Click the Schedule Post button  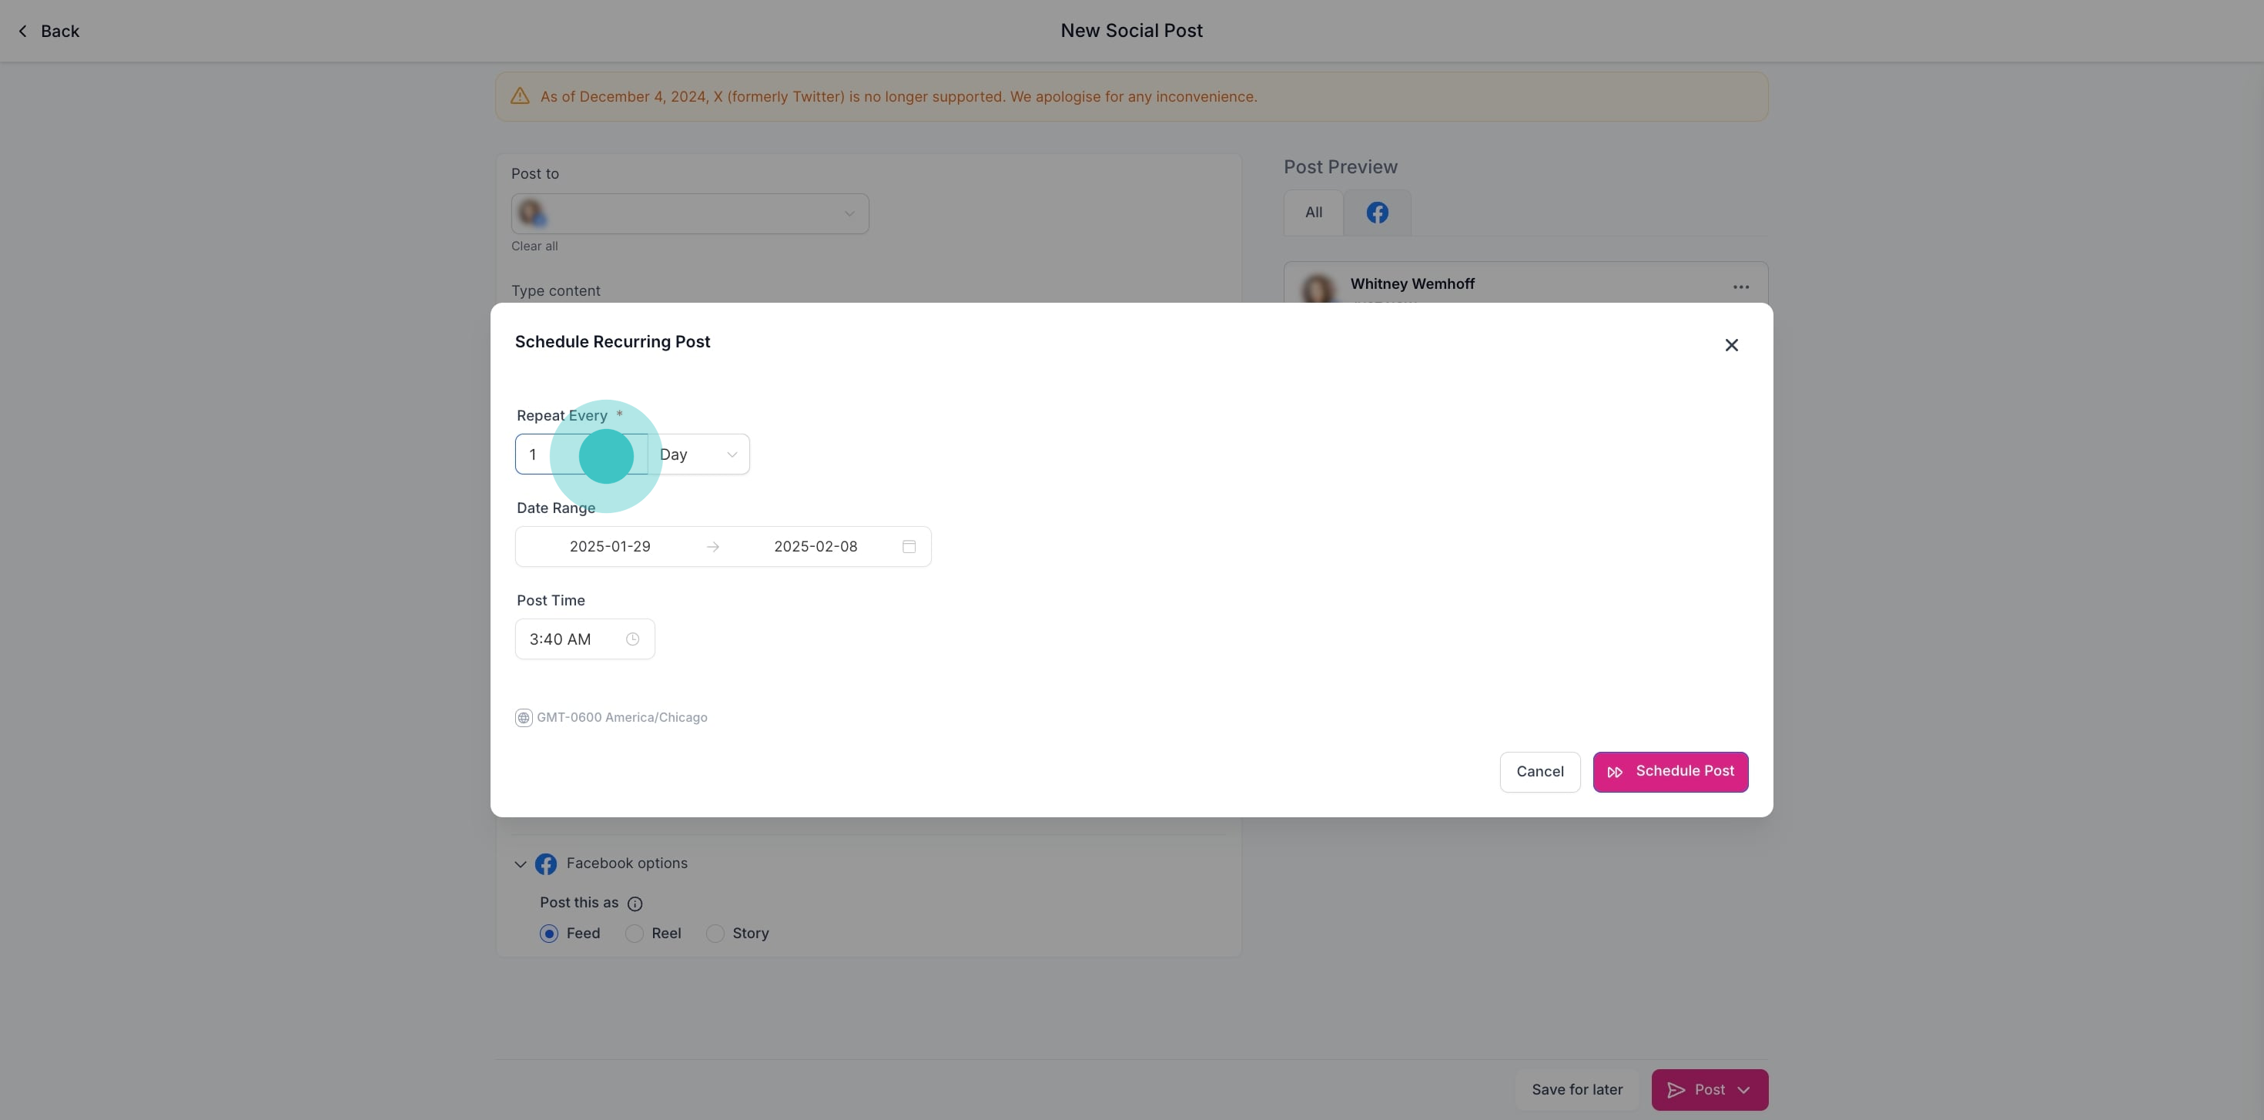[x=1670, y=772]
